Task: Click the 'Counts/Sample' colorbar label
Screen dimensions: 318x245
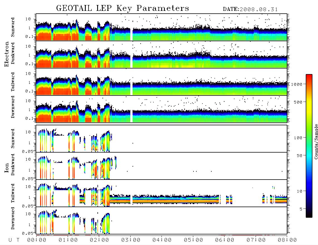Action: [x=316, y=141]
